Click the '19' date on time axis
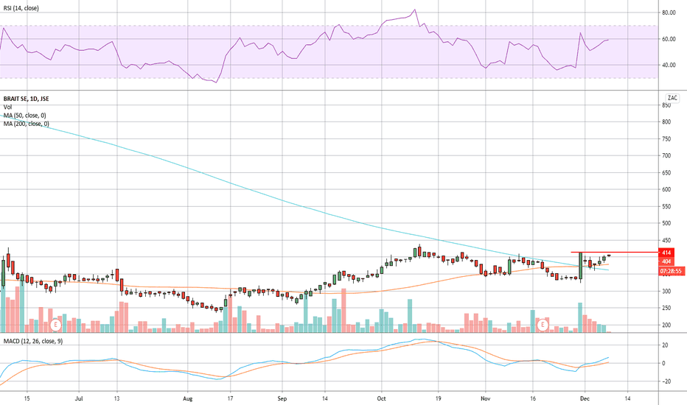Viewport: 687px width, 405px height. click(x=438, y=399)
